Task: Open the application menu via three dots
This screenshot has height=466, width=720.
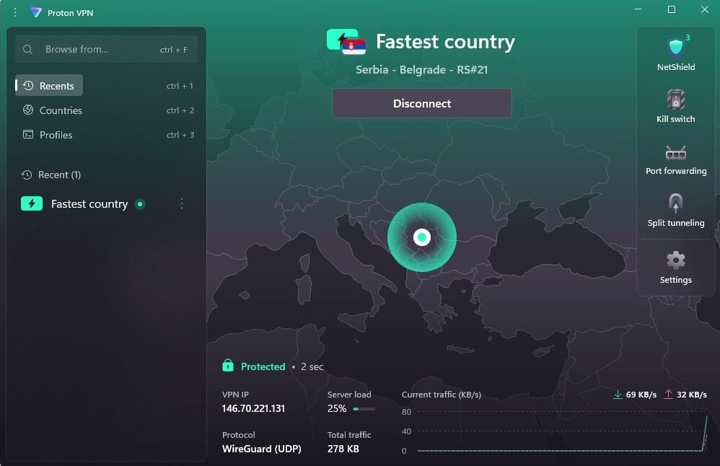Action: coord(14,12)
